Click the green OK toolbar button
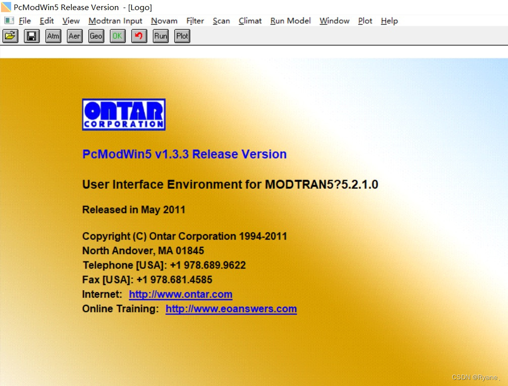This screenshot has width=508, height=386. [x=118, y=36]
